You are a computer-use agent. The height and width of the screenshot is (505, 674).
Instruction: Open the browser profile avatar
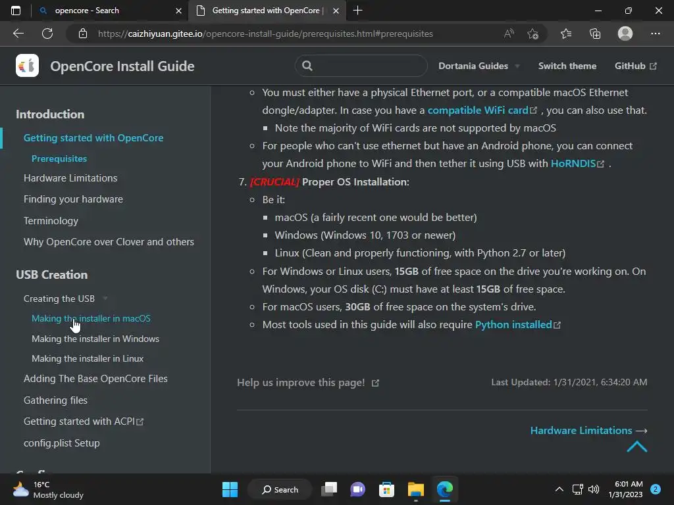point(625,34)
